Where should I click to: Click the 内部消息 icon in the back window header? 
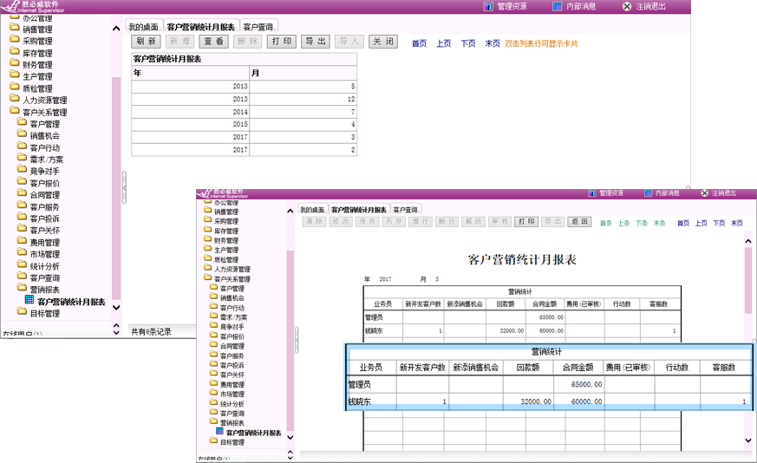[558, 6]
